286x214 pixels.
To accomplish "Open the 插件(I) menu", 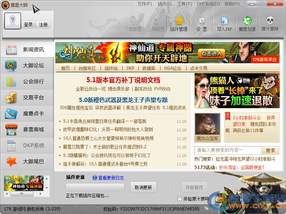I will (164, 4).
